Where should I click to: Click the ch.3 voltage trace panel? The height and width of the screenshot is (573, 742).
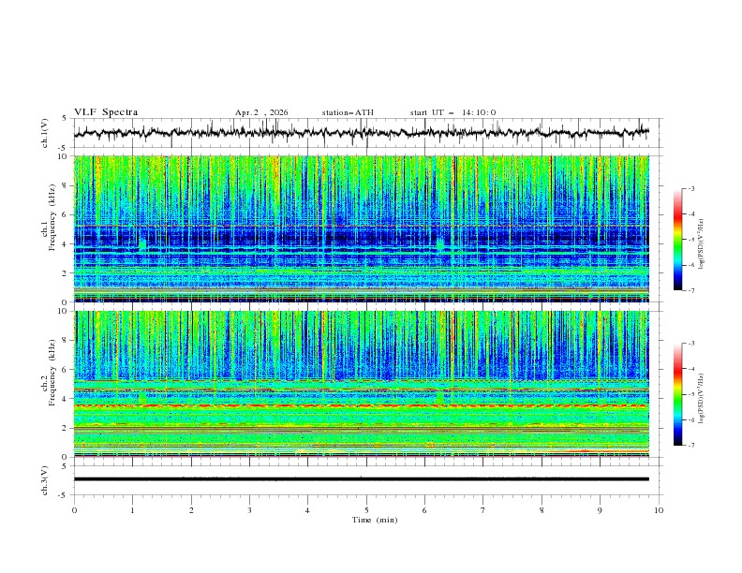pos(368,480)
